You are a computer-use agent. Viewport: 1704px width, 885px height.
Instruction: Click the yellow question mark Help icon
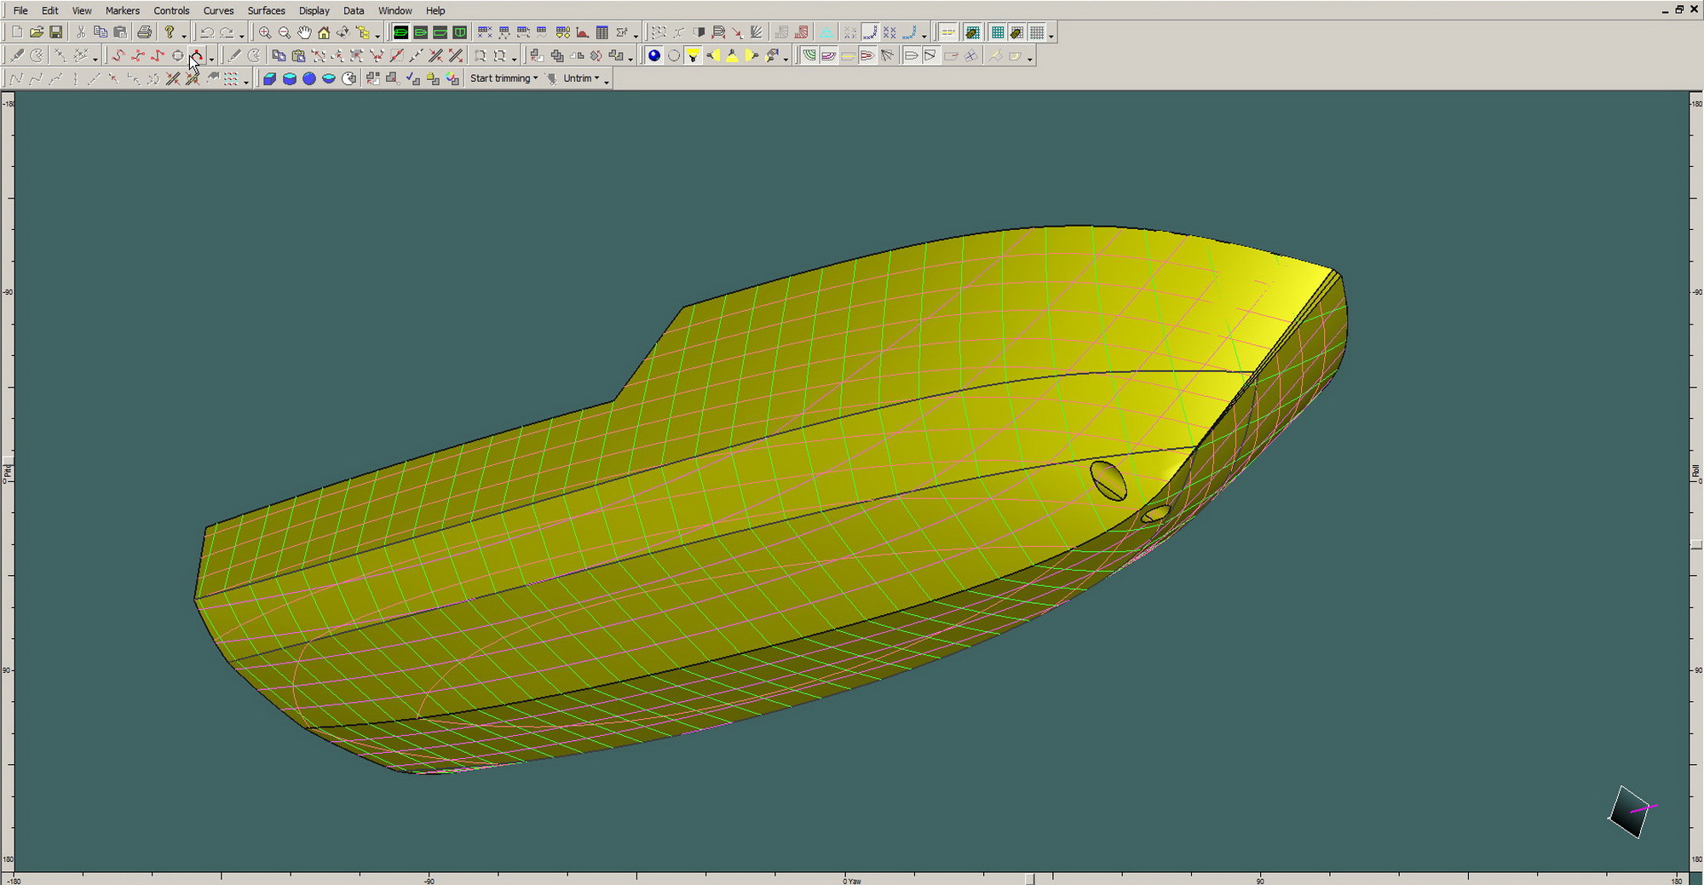tap(170, 32)
